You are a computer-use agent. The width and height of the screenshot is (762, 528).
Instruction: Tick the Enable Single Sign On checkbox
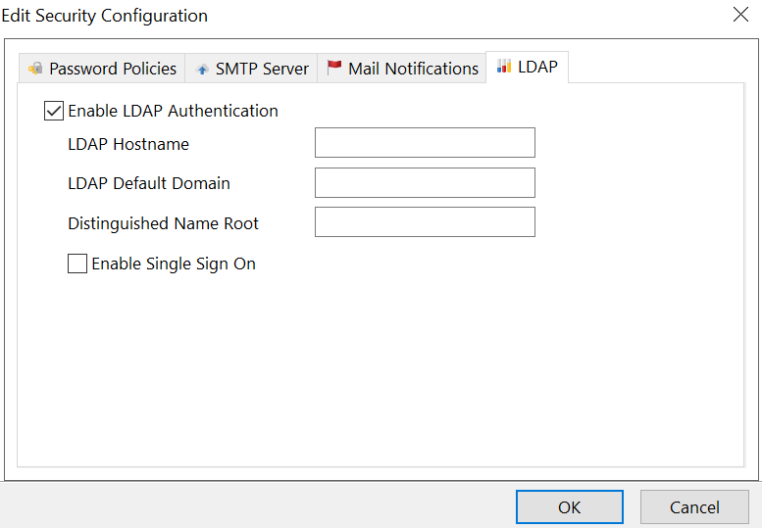tap(77, 264)
